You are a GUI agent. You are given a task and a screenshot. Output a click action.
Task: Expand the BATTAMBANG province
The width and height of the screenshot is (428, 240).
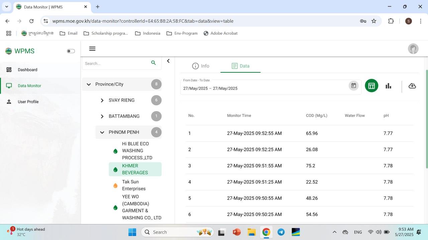102,116
